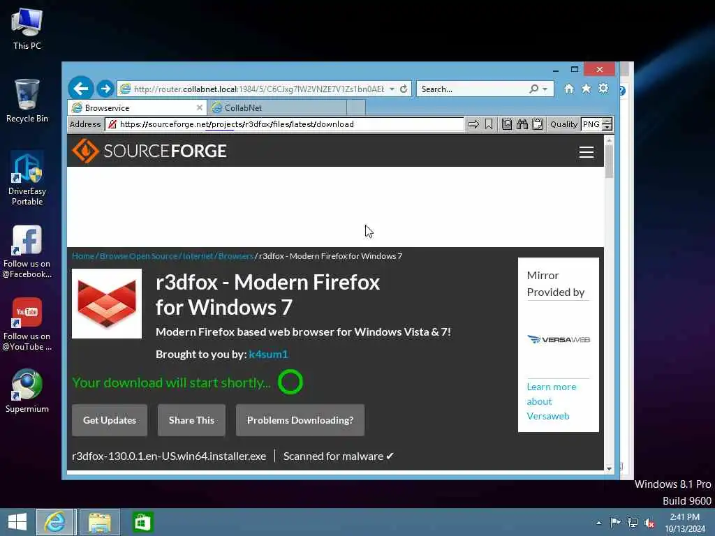Open a new tab button
715x536 pixels.
click(x=356, y=108)
